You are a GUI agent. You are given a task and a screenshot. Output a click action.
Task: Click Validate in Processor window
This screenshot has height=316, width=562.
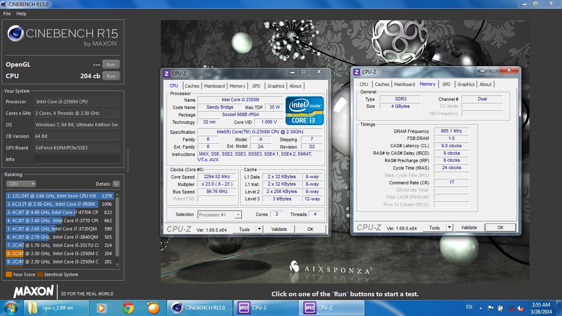279,229
